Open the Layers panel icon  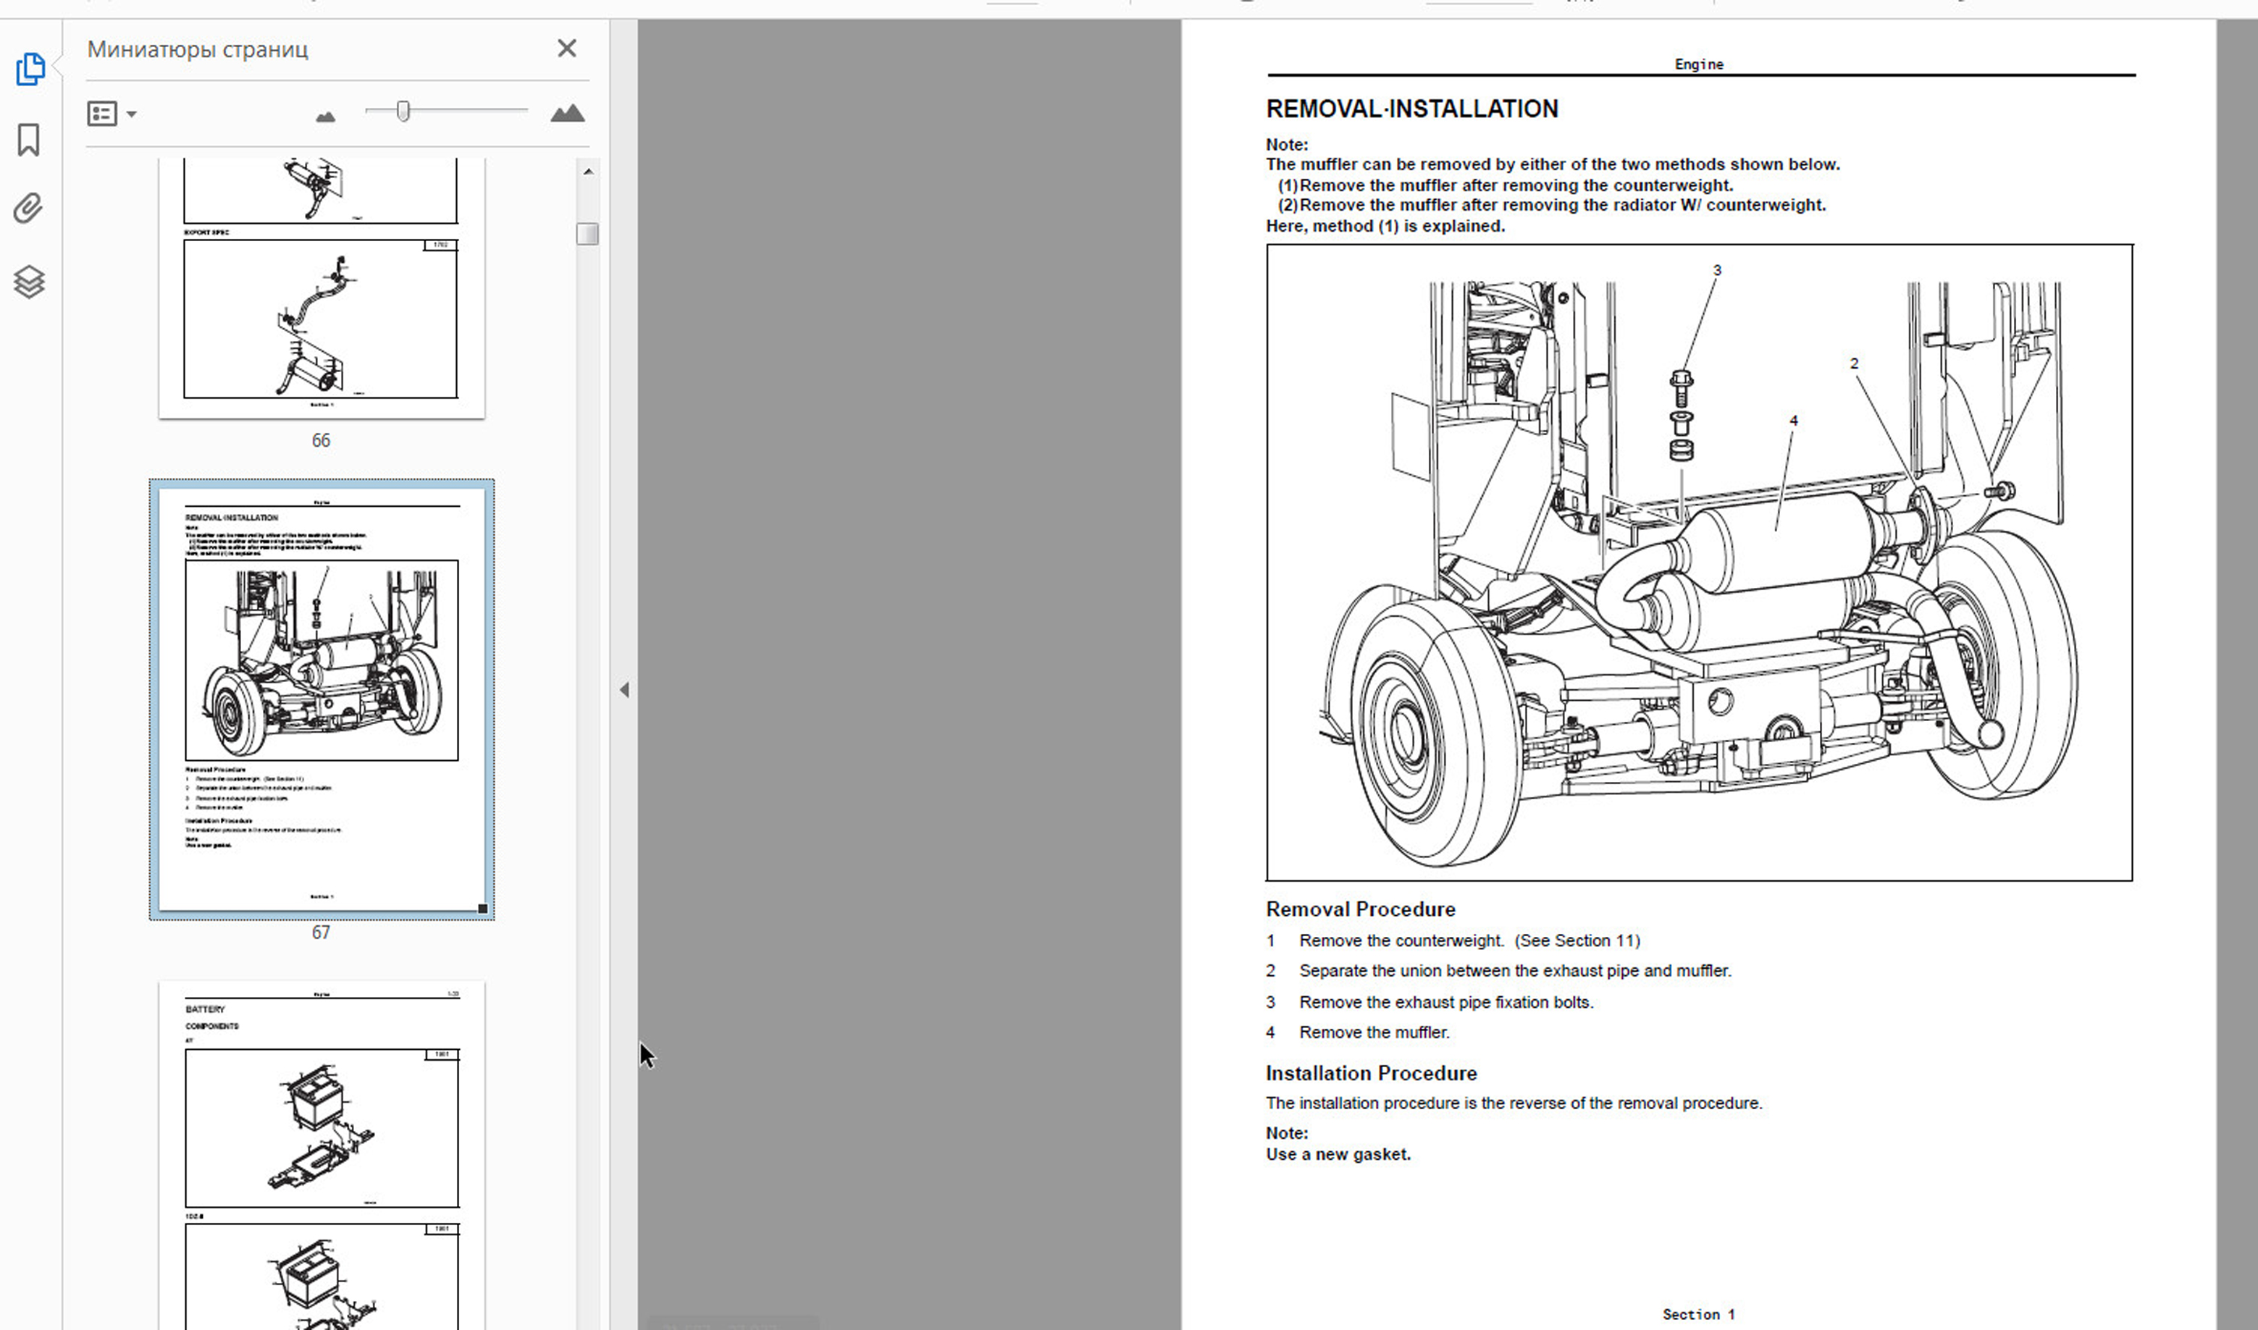[x=29, y=282]
